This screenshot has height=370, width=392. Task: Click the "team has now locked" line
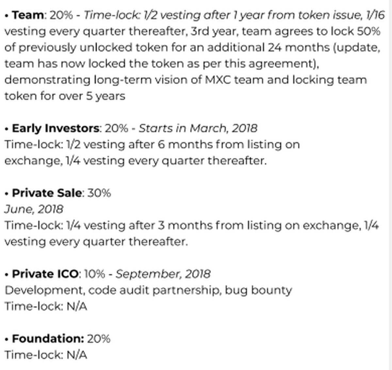[x=161, y=63]
